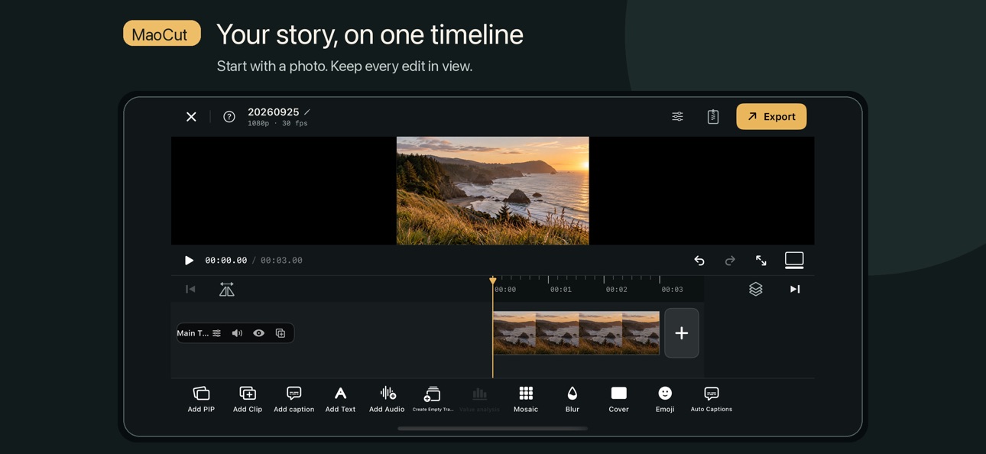This screenshot has height=454, width=986.
Task: Click the sunset coast preview image
Action: pos(493,190)
